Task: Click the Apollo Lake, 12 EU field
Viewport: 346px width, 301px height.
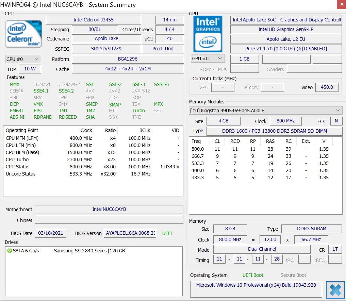Action: (286, 39)
